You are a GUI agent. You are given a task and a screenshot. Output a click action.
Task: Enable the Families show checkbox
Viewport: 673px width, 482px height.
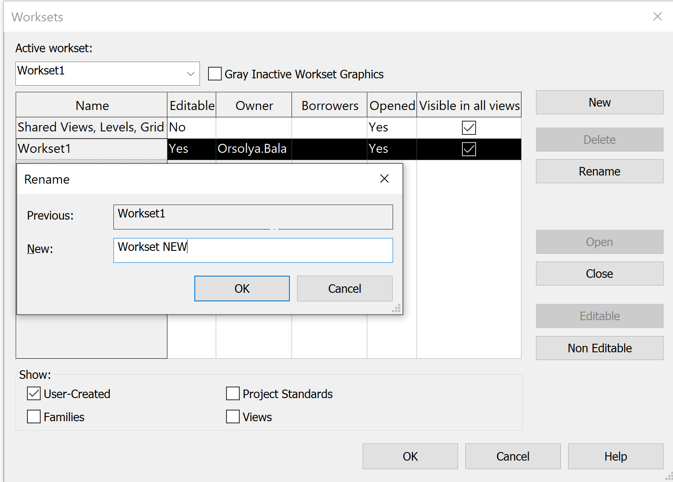[x=34, y=417]
